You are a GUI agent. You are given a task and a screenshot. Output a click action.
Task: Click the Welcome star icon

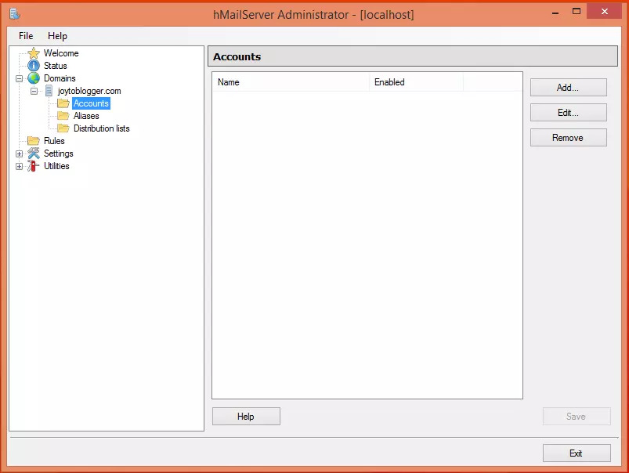coord(34,53)
